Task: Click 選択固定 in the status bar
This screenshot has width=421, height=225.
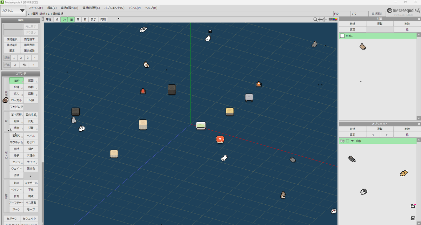Action: pyautogui.click(x=377, y=14)
